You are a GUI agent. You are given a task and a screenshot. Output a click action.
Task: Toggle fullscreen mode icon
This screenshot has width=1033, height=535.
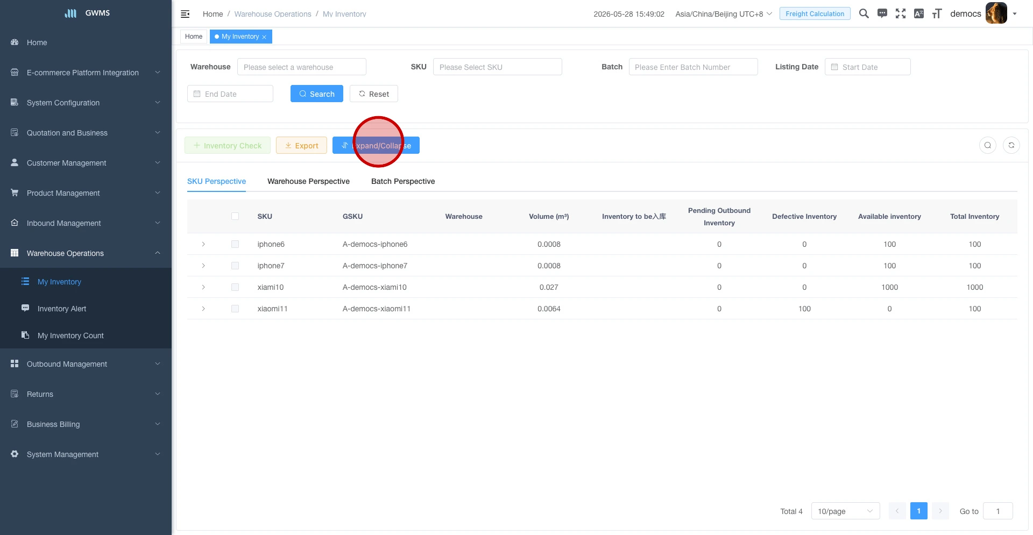coord(901,13)
